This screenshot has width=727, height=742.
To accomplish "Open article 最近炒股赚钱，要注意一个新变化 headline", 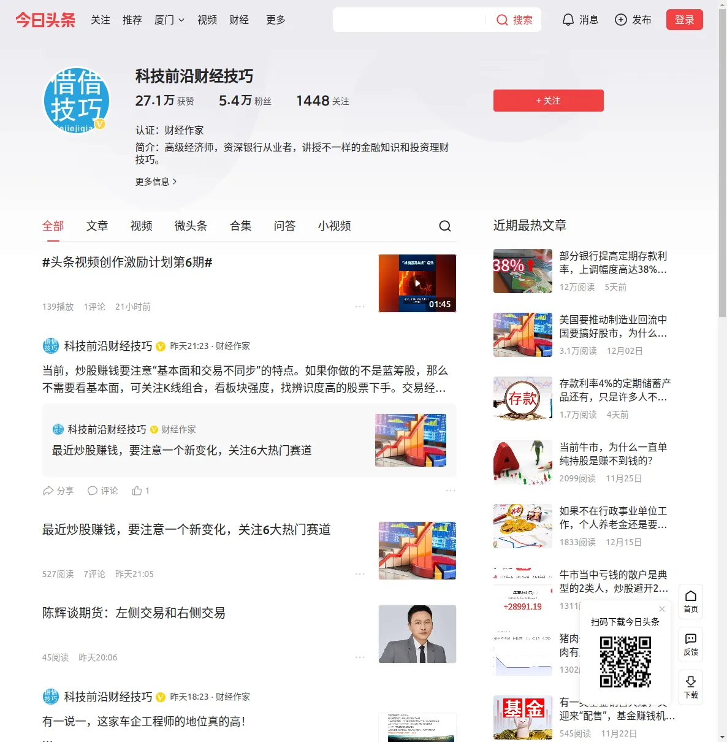I will pos(186,530).
